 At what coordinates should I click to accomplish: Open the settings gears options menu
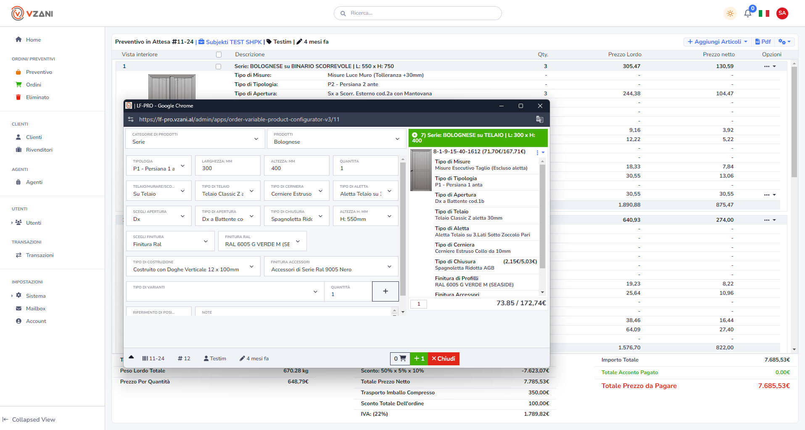pos(784,42)
